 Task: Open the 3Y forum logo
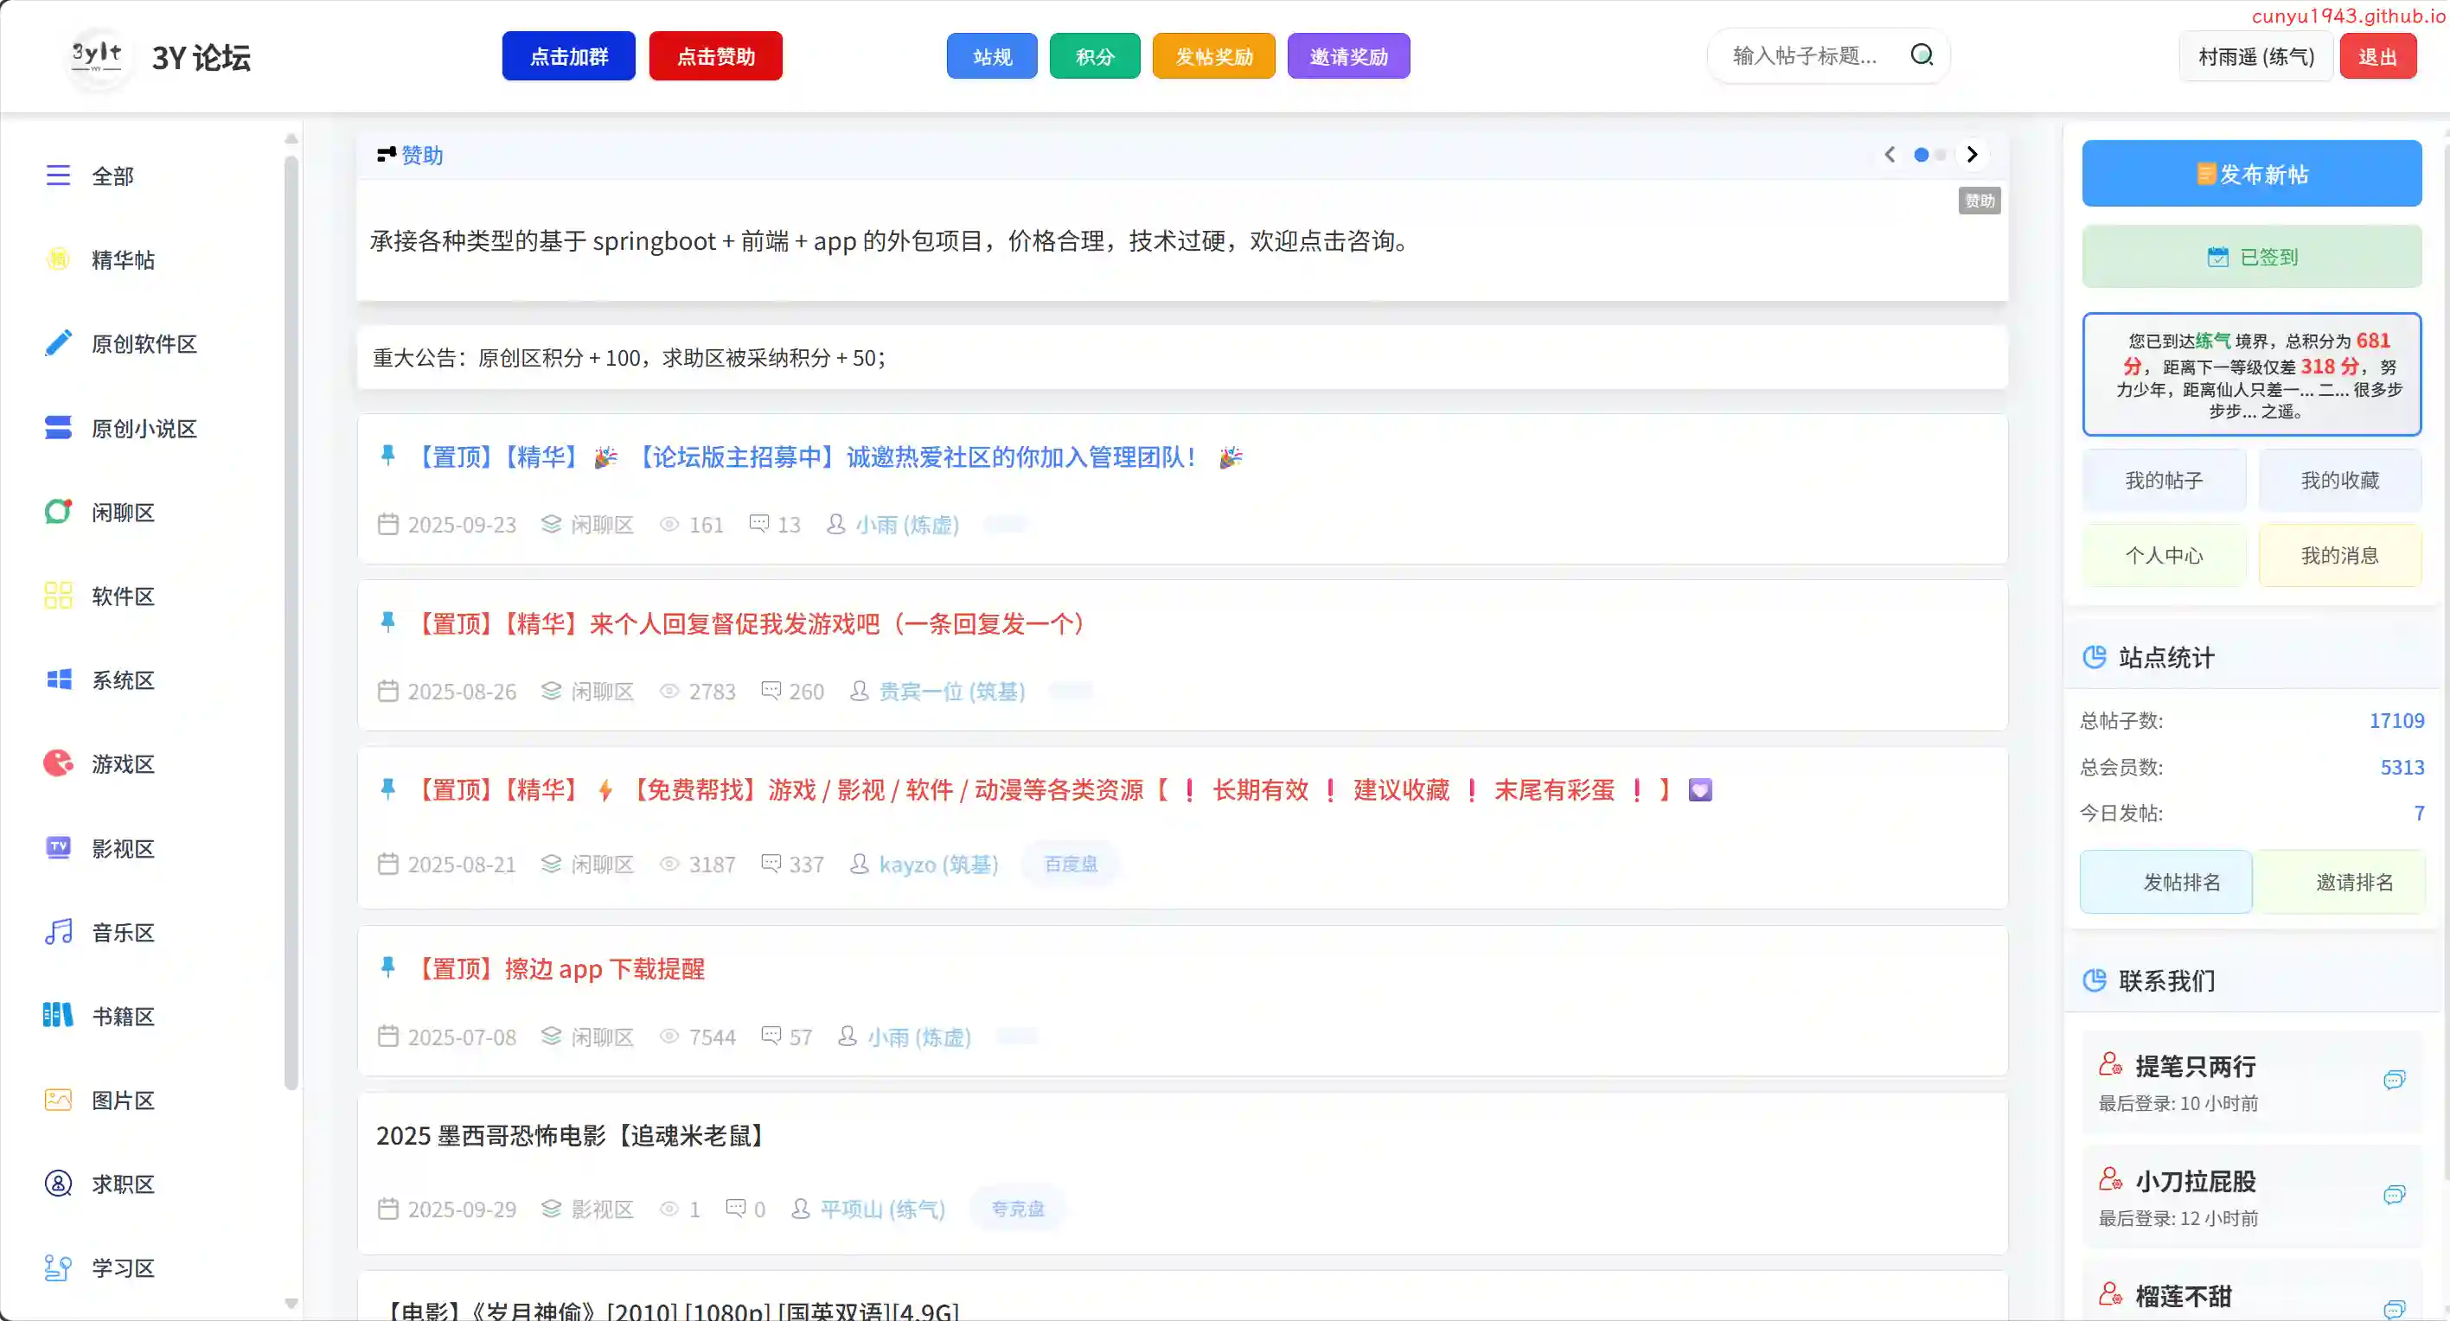point(97,55)
